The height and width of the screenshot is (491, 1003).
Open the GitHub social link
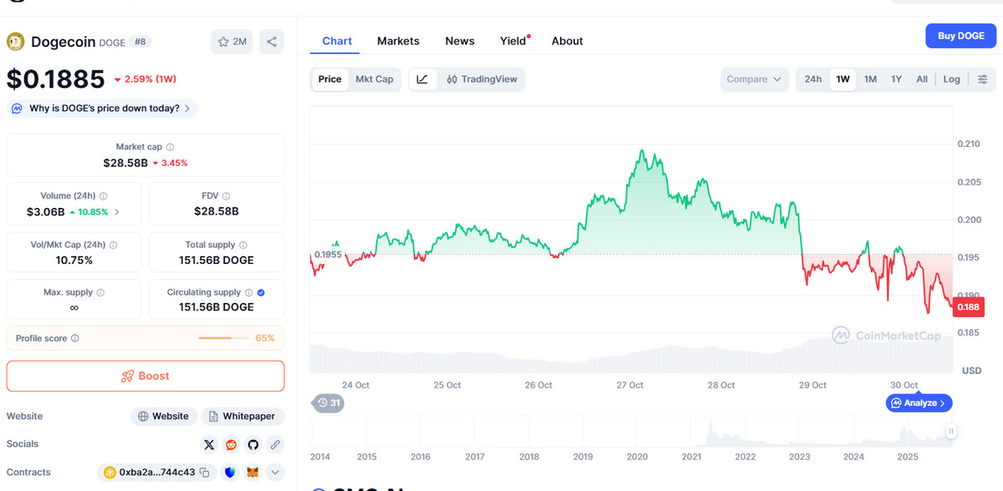pos(252,444)
